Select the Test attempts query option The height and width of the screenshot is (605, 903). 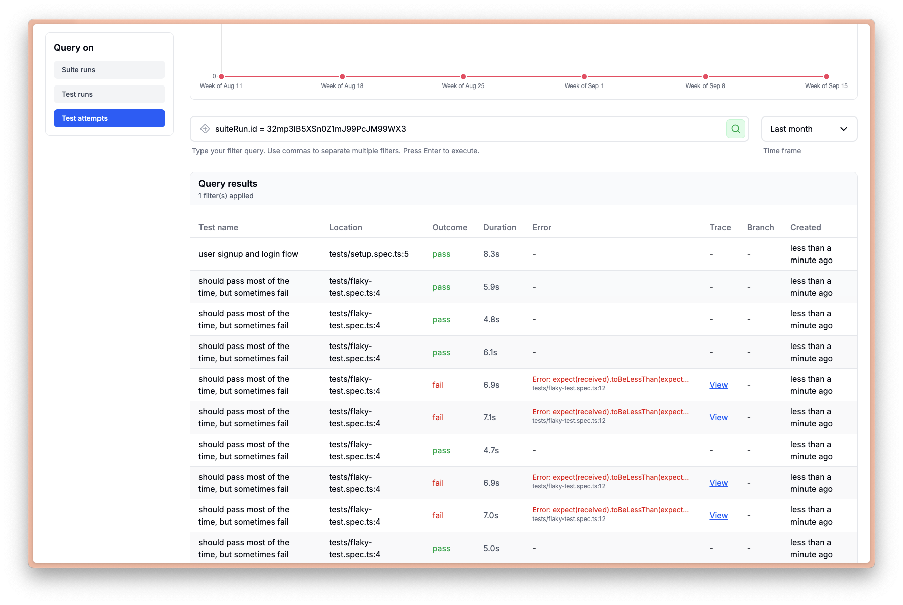click(x=109, y=118)
